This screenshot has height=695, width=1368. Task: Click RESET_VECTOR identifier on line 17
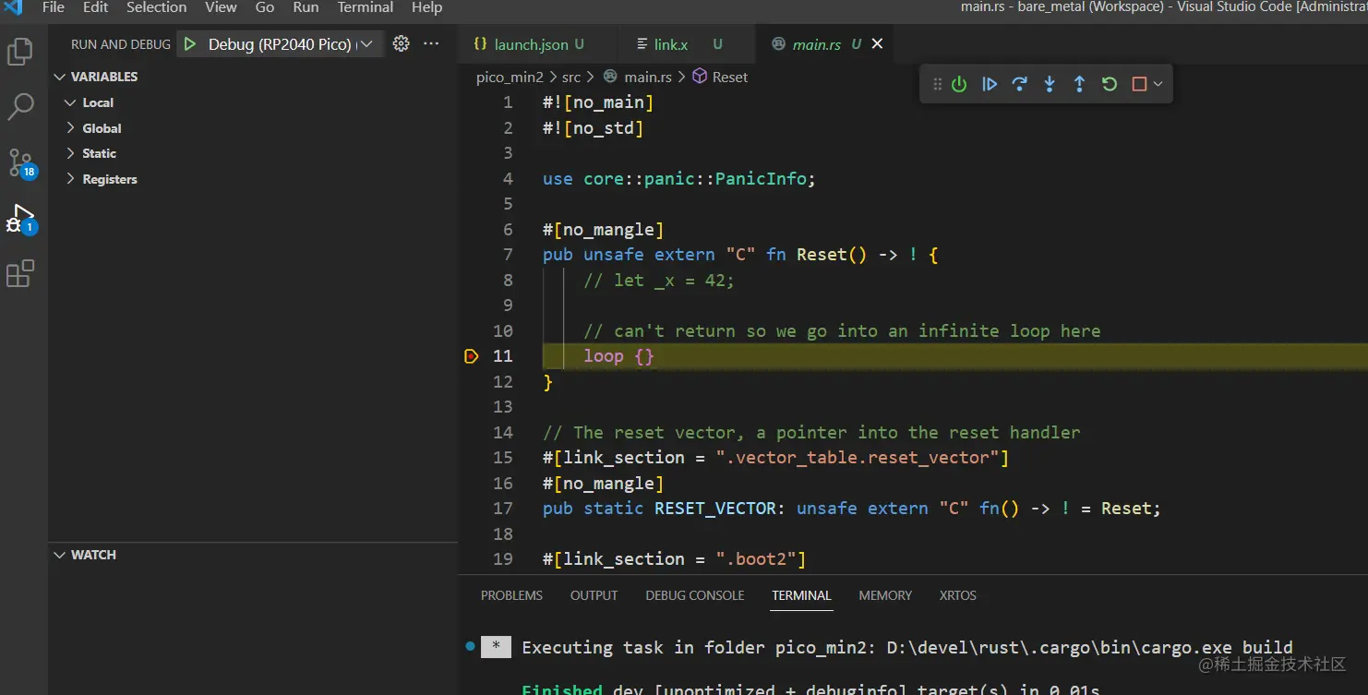tap(715, 509)
